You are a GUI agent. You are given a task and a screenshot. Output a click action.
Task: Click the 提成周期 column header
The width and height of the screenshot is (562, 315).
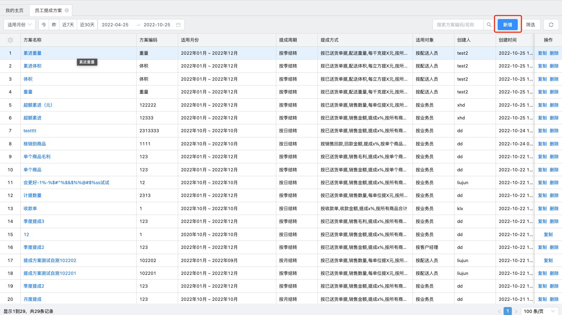[x=297, y=40]
